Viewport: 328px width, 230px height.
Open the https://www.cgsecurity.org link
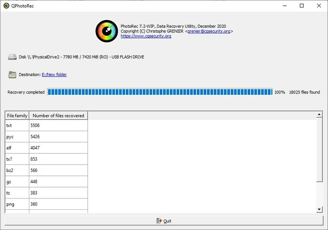coord(146,36)
